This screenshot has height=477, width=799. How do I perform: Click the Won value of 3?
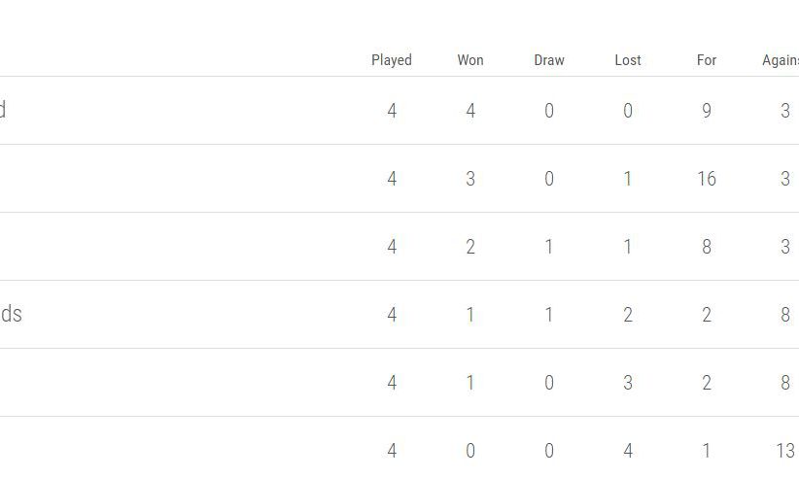[470, 179]
